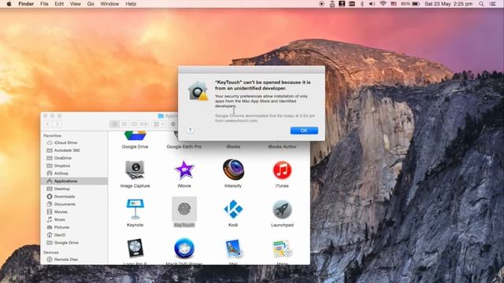Select the Google Drive app icon

(135, 136)
